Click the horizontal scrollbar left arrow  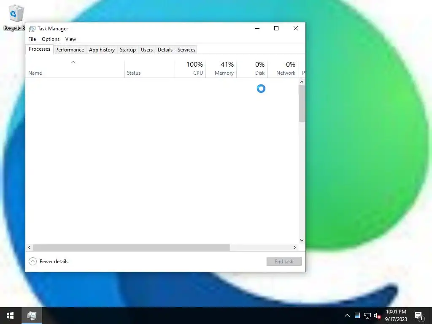click(29, 247)
